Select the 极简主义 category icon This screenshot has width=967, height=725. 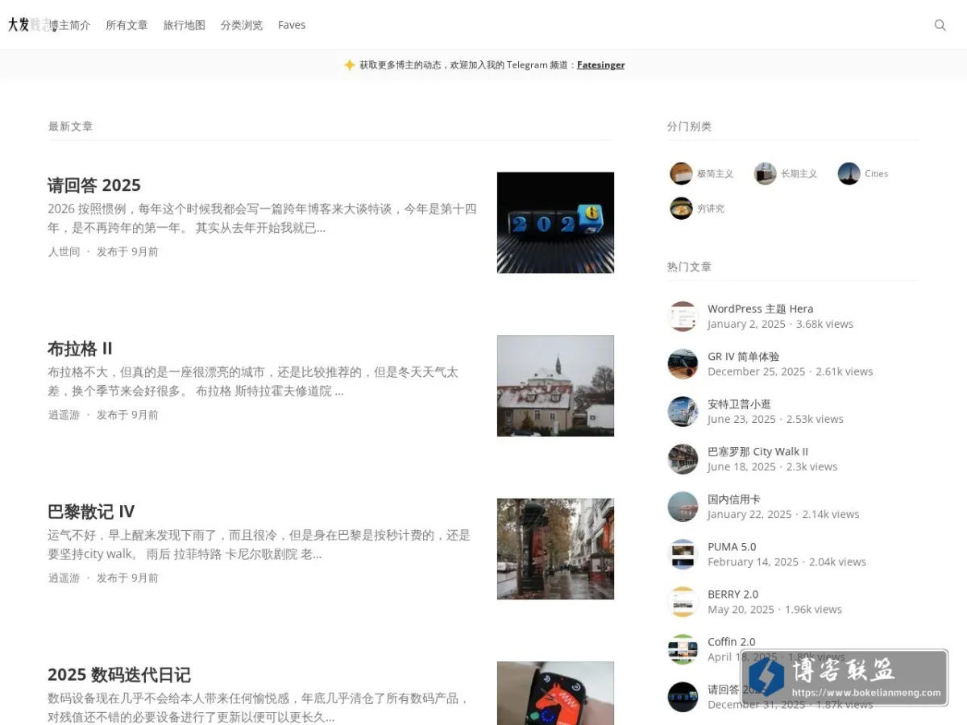click(x=681, y=173)
